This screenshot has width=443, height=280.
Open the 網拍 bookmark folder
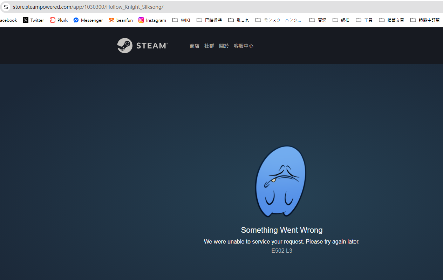tap(341, 20)
